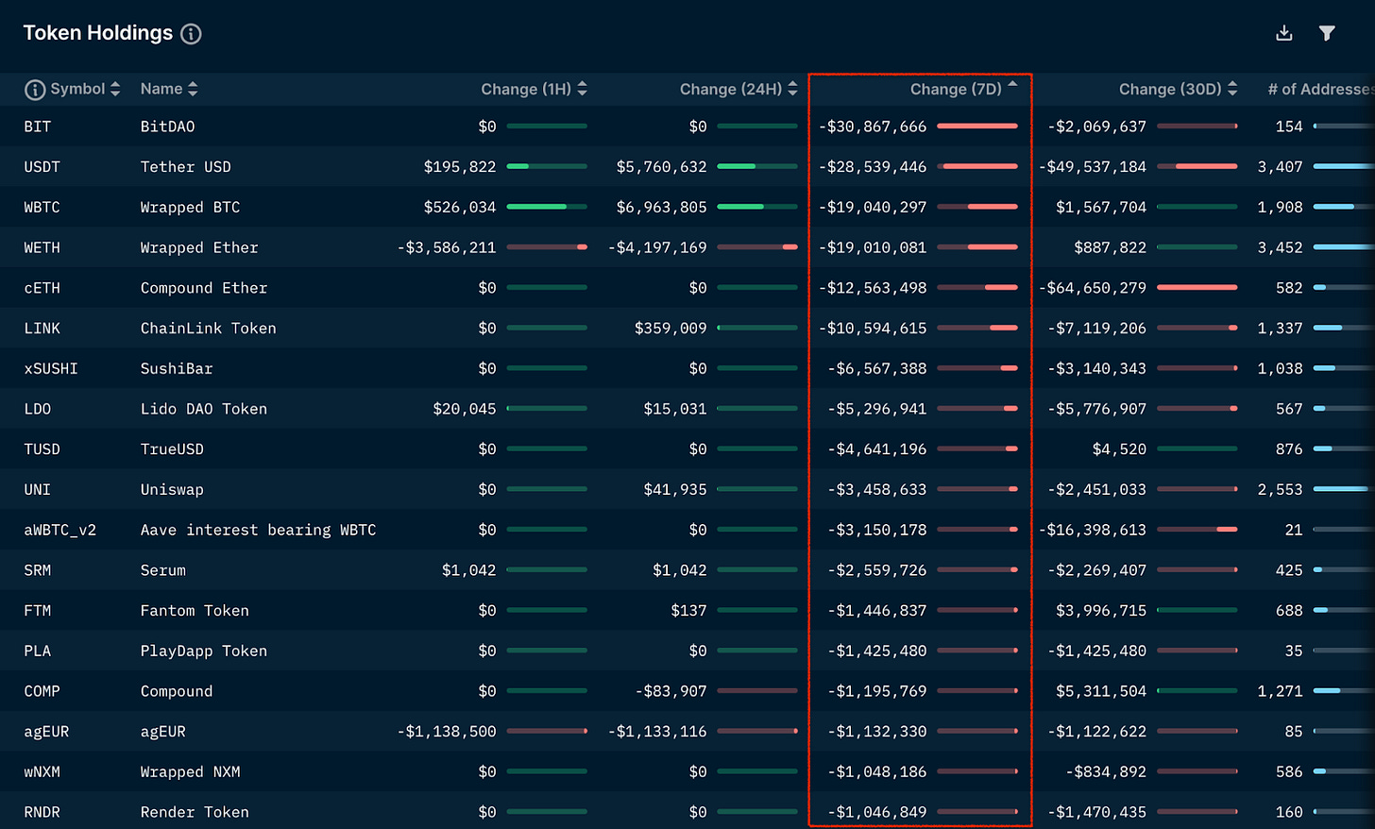Sort by Change (1H) column
Image resolution: width=1375 pixels, height=829 pixels.
coord(534,89)
